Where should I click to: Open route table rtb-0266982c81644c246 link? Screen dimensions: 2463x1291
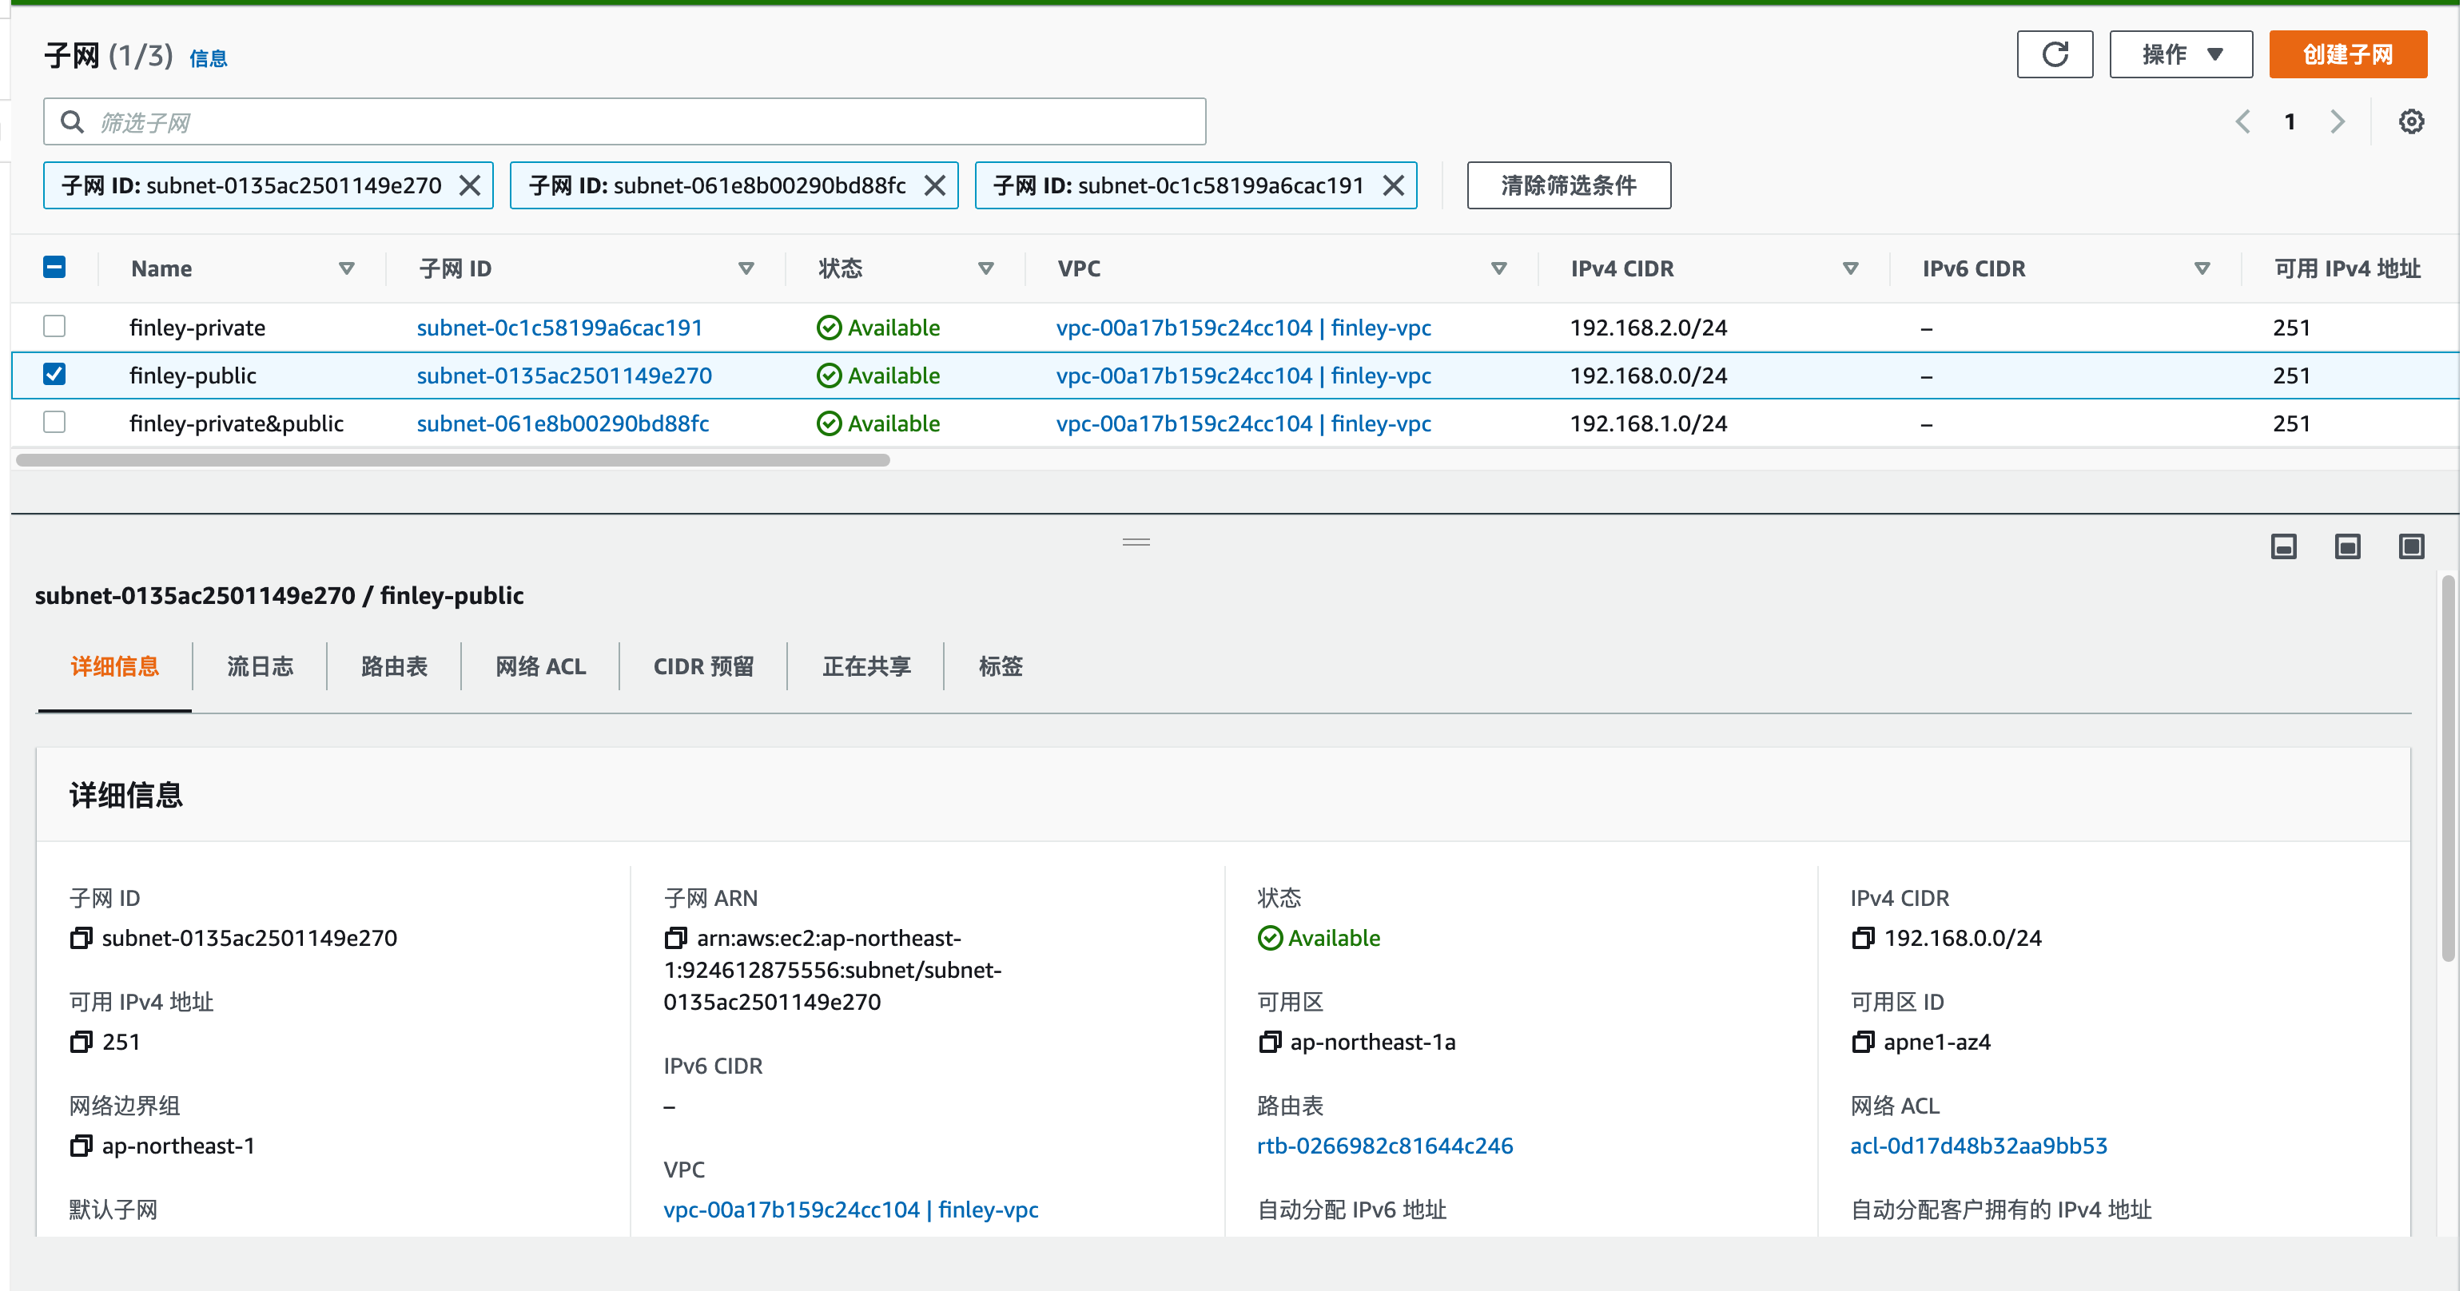[x=1384, y=1146]
